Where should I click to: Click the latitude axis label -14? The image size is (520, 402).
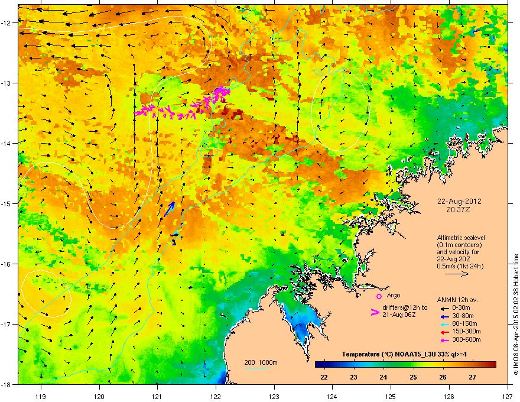(x=6, y=144)
